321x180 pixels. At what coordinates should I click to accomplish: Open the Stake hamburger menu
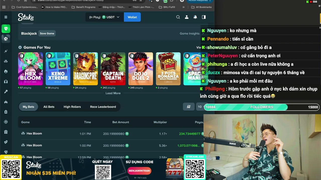(x=6, y=17)
